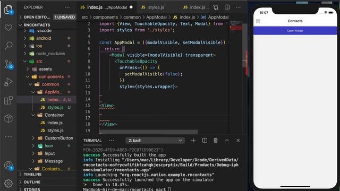Open the Explorer view in activity bar
340x191 pixels.
pos(8,10)
